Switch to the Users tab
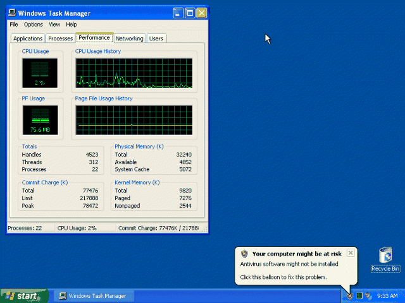Viewport: 405px width, 303px height. (156, 39)
